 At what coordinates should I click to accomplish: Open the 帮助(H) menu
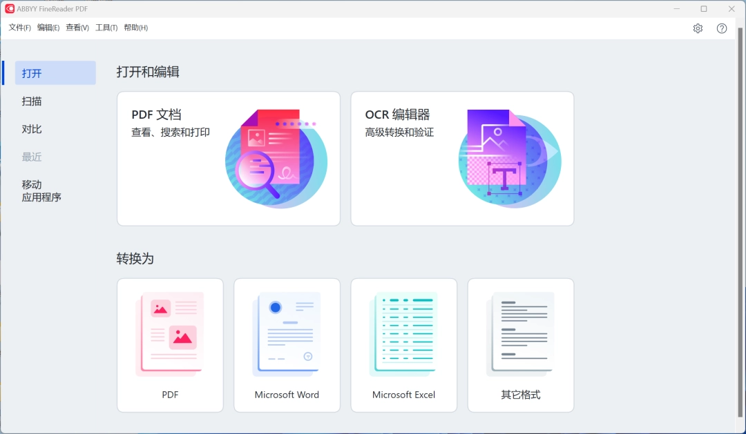point(135,28)
